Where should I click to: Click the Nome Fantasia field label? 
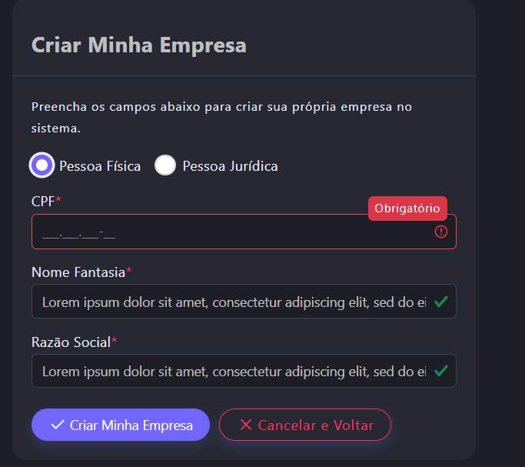pos(78,272)
